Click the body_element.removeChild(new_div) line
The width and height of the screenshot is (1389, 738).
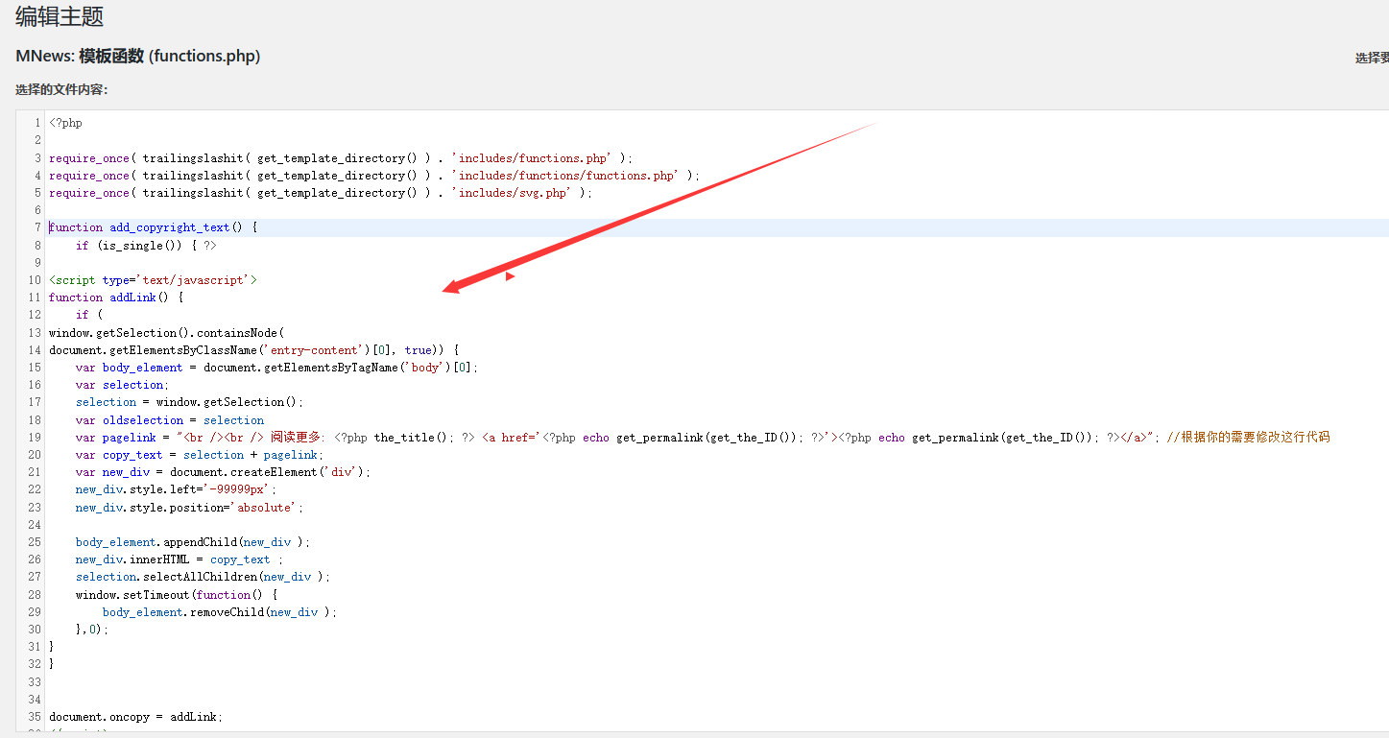click(x=220, y=612)
